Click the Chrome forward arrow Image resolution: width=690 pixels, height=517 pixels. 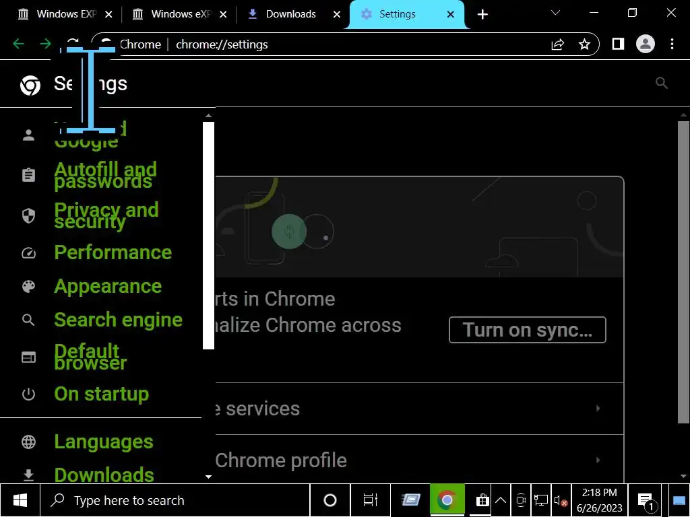coord(45,44)
